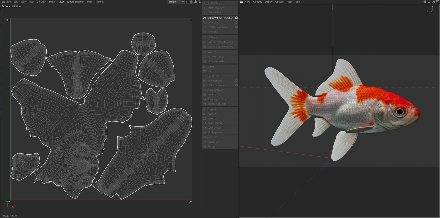440x218 pixels.
Task: Click the Flip Sequence command
Action: [x=220, y=133]
